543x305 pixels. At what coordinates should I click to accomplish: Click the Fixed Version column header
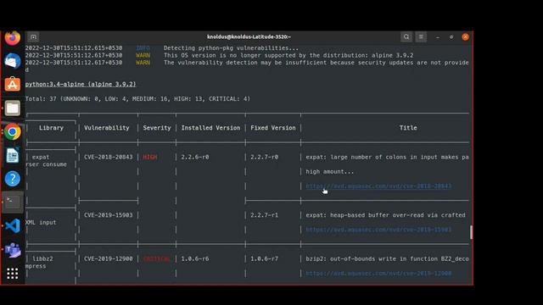(273, 128)
